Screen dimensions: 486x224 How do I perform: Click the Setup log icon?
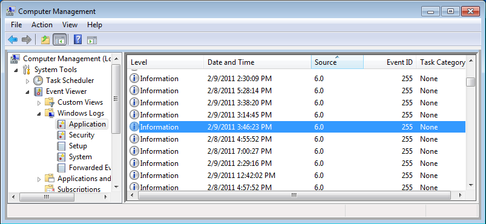point(61,146)
